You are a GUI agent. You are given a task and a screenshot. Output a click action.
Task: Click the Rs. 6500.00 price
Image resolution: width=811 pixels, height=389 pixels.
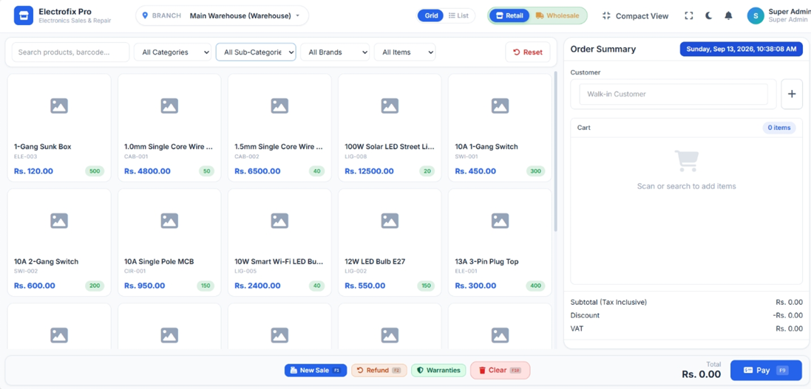[x=257, y=171]
